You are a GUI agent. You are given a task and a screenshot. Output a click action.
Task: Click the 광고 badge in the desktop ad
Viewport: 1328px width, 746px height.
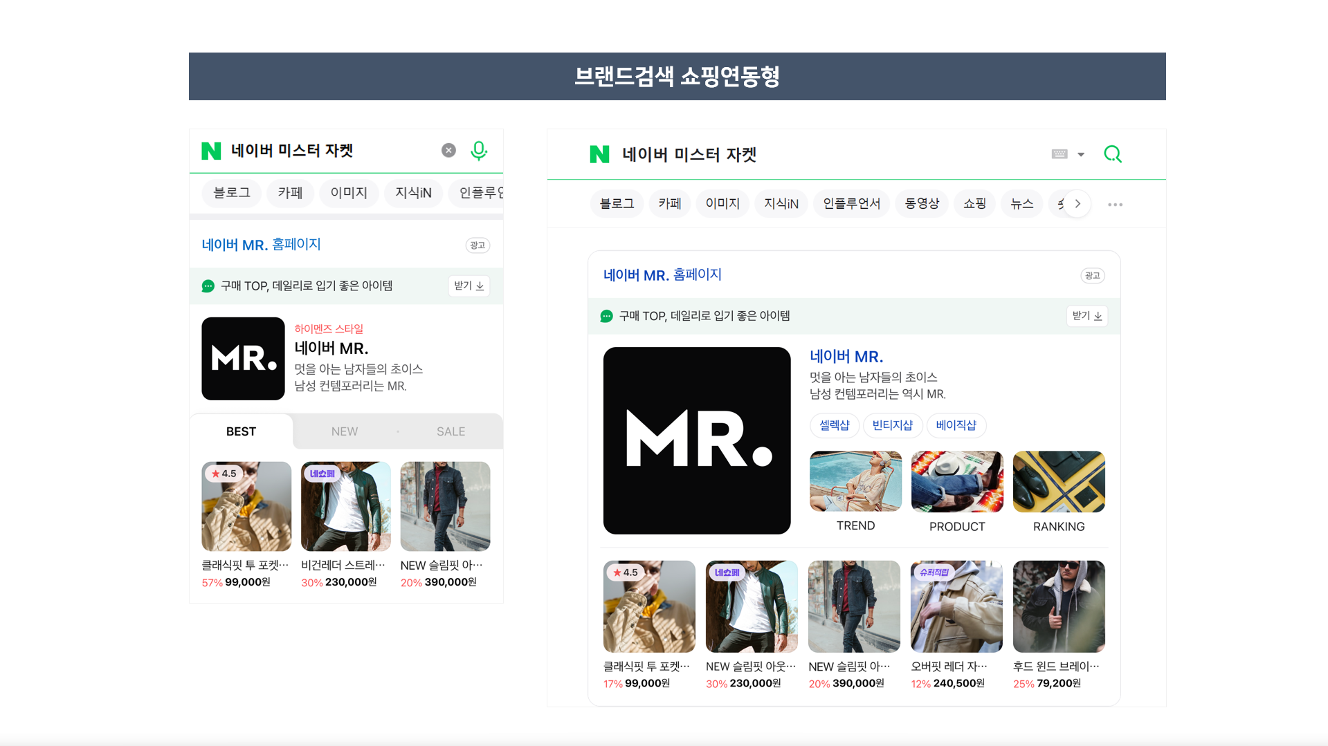(x=1092, y=276)
